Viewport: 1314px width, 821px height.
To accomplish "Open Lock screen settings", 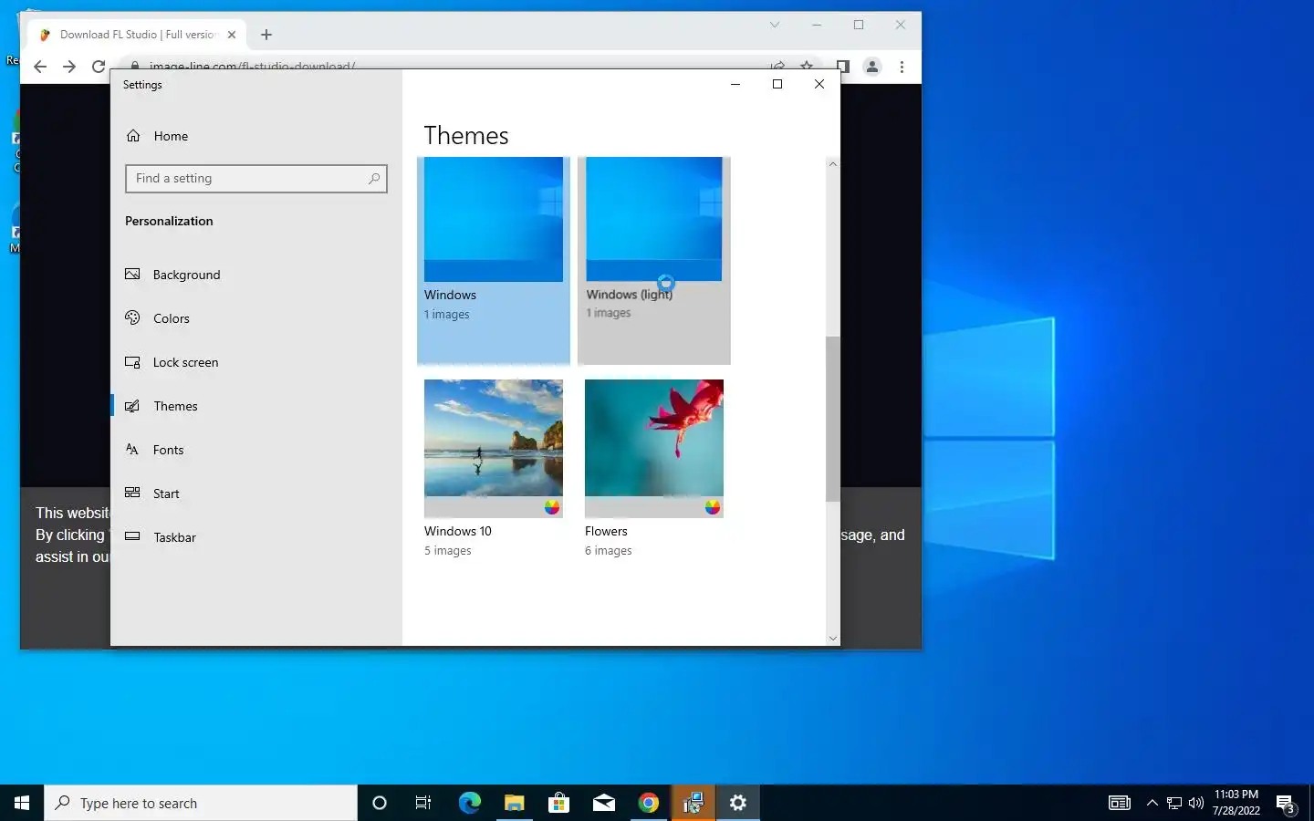I will tap(185, 362).
